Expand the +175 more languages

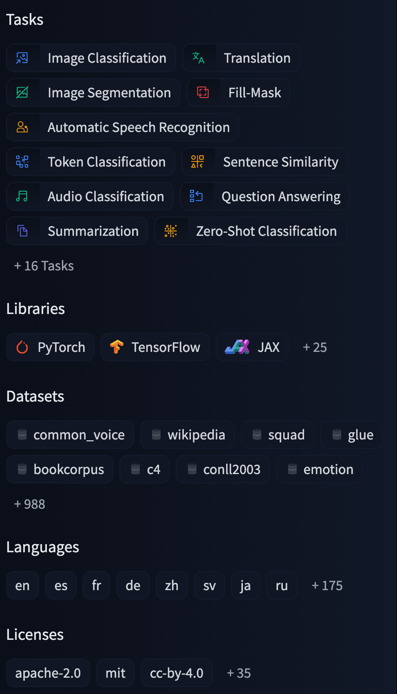point(327,586)
